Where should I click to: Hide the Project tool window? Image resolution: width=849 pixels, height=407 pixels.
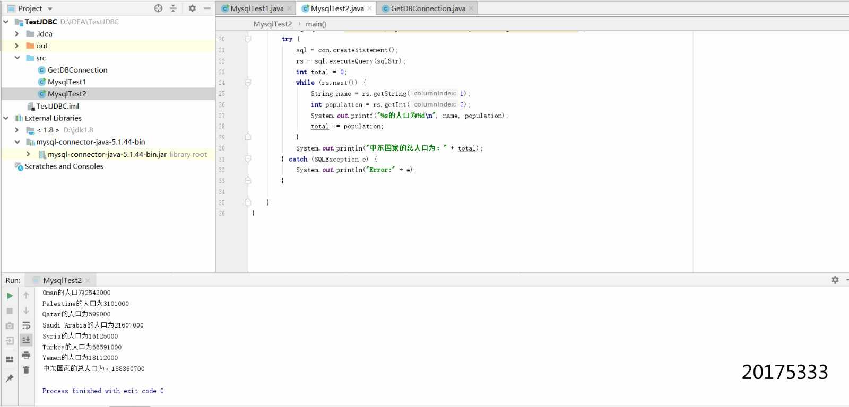click(x=207, y=8)
